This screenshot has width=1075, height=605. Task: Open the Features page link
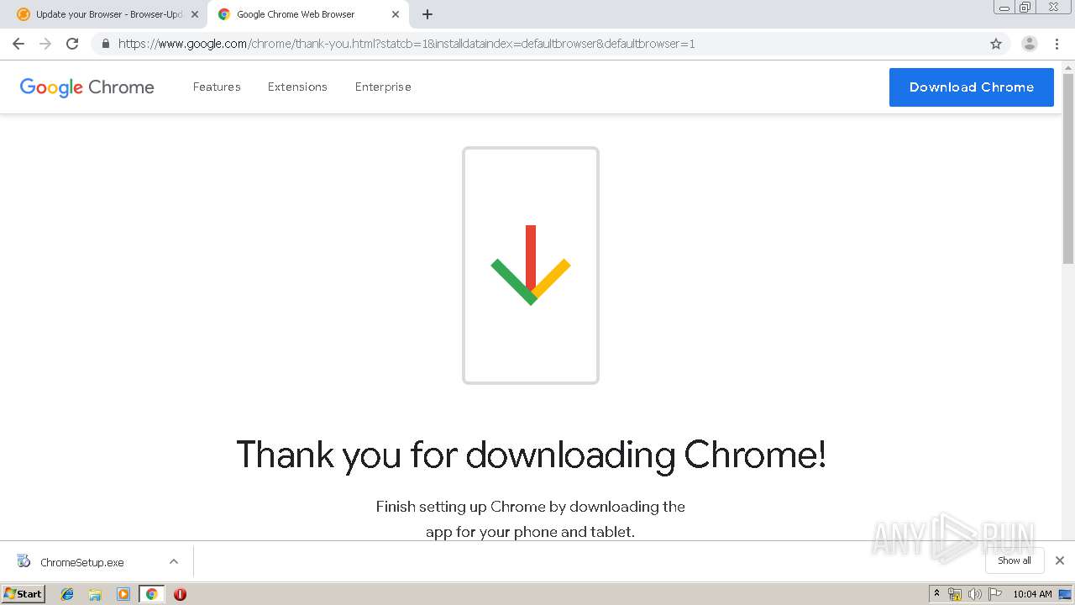(x=217, y=87)
